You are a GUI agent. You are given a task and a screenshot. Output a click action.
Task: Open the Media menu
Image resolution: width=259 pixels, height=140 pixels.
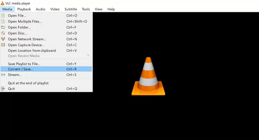pyautogui.click(x=7, y=9)
